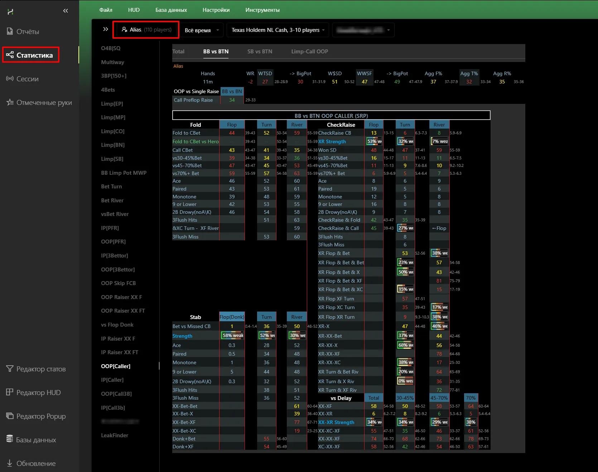Click the Отчёты reports icon
598x472 pixels.
[10, 32]
